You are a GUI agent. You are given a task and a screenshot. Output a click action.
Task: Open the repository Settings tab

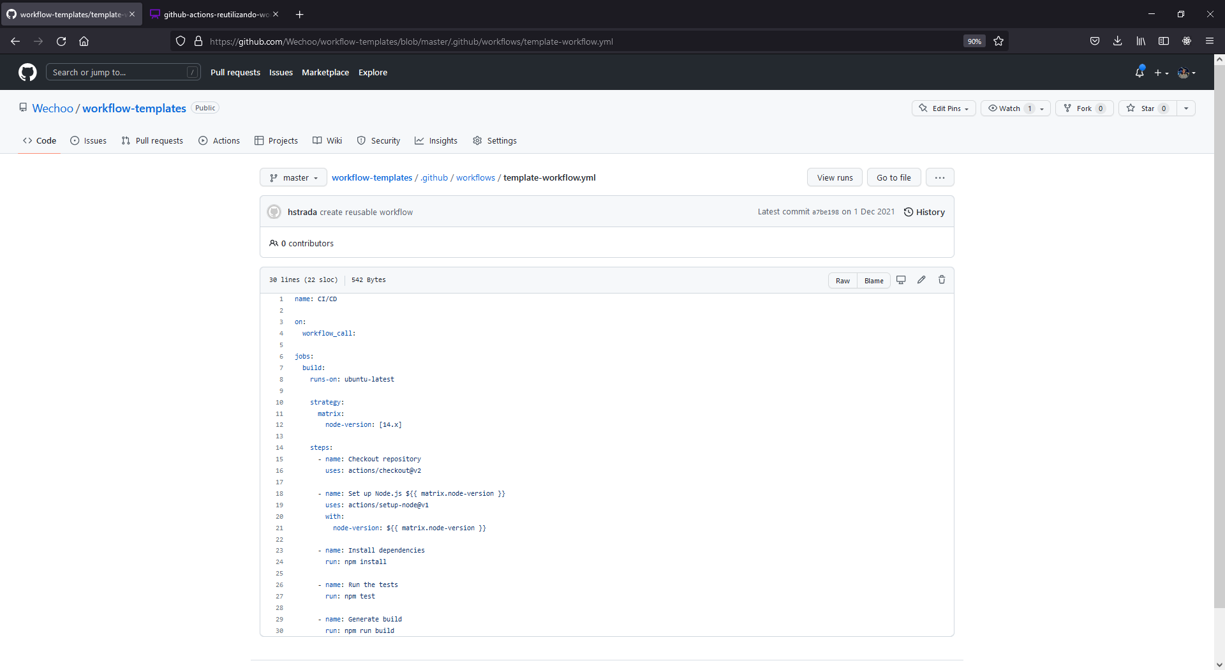[494, 141]
